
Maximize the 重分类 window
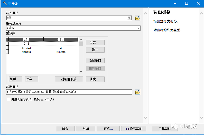(187, 3)
